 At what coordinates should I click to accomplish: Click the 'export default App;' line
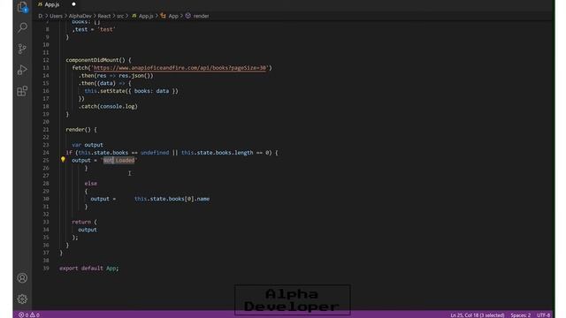click(x=88, y=269)
